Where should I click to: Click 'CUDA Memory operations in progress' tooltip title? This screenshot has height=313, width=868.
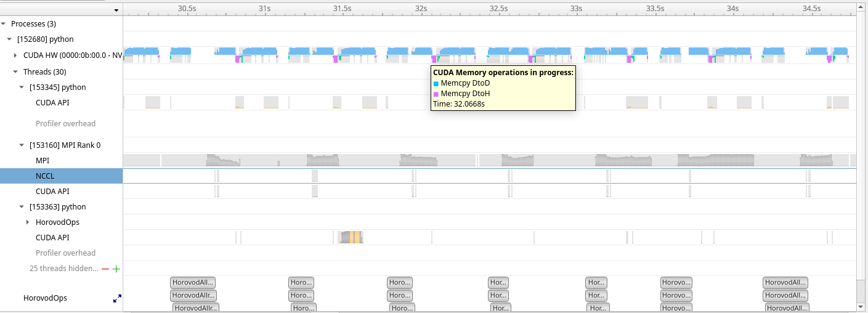(x=503, y=73)
